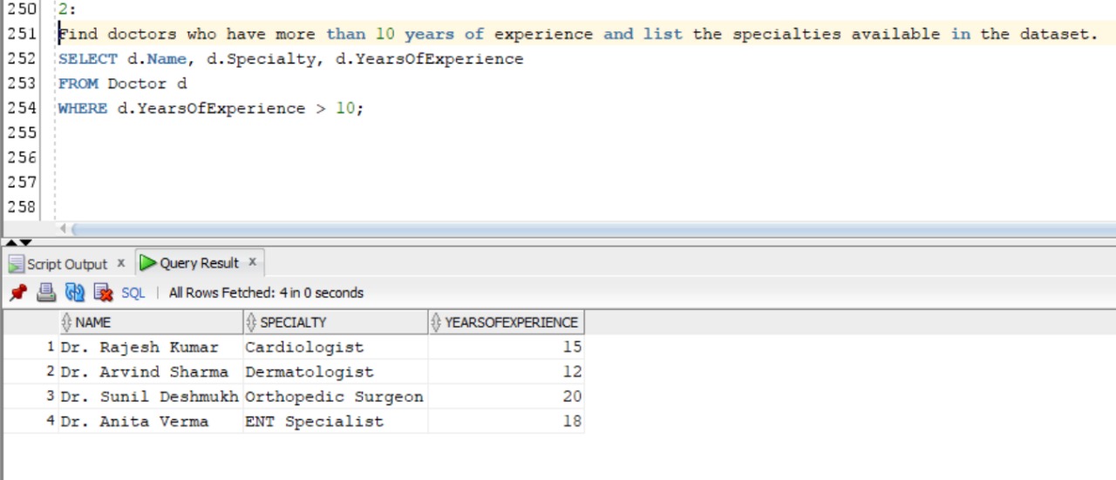
Task: Select result row number 1
Action: click(x=51, y=347)
